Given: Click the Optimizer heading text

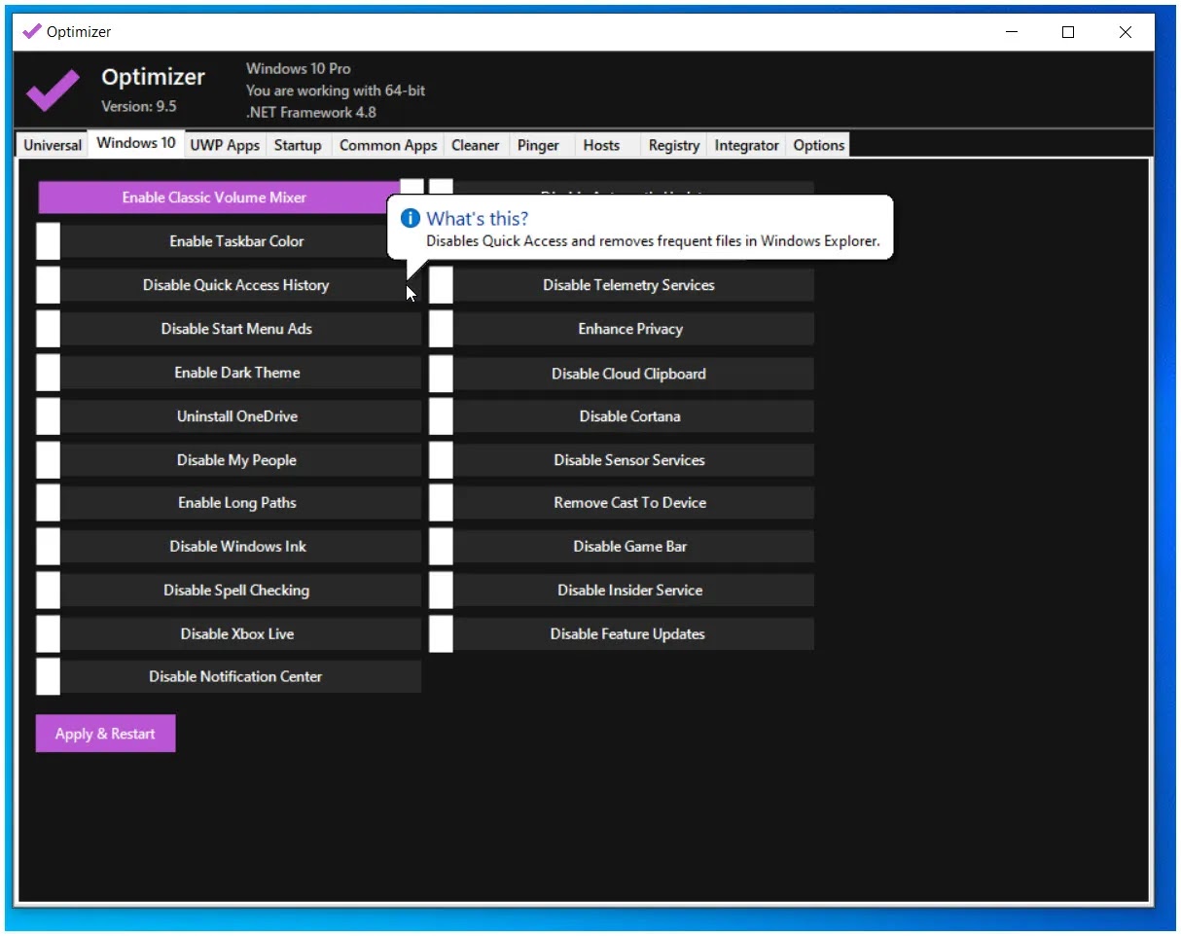Looking at the screenshot, I should [x=154, y=77].
